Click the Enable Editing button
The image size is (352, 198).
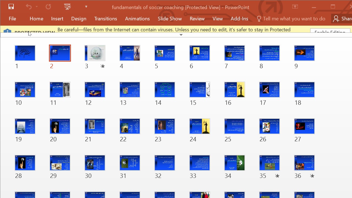[x=330, y=31]
